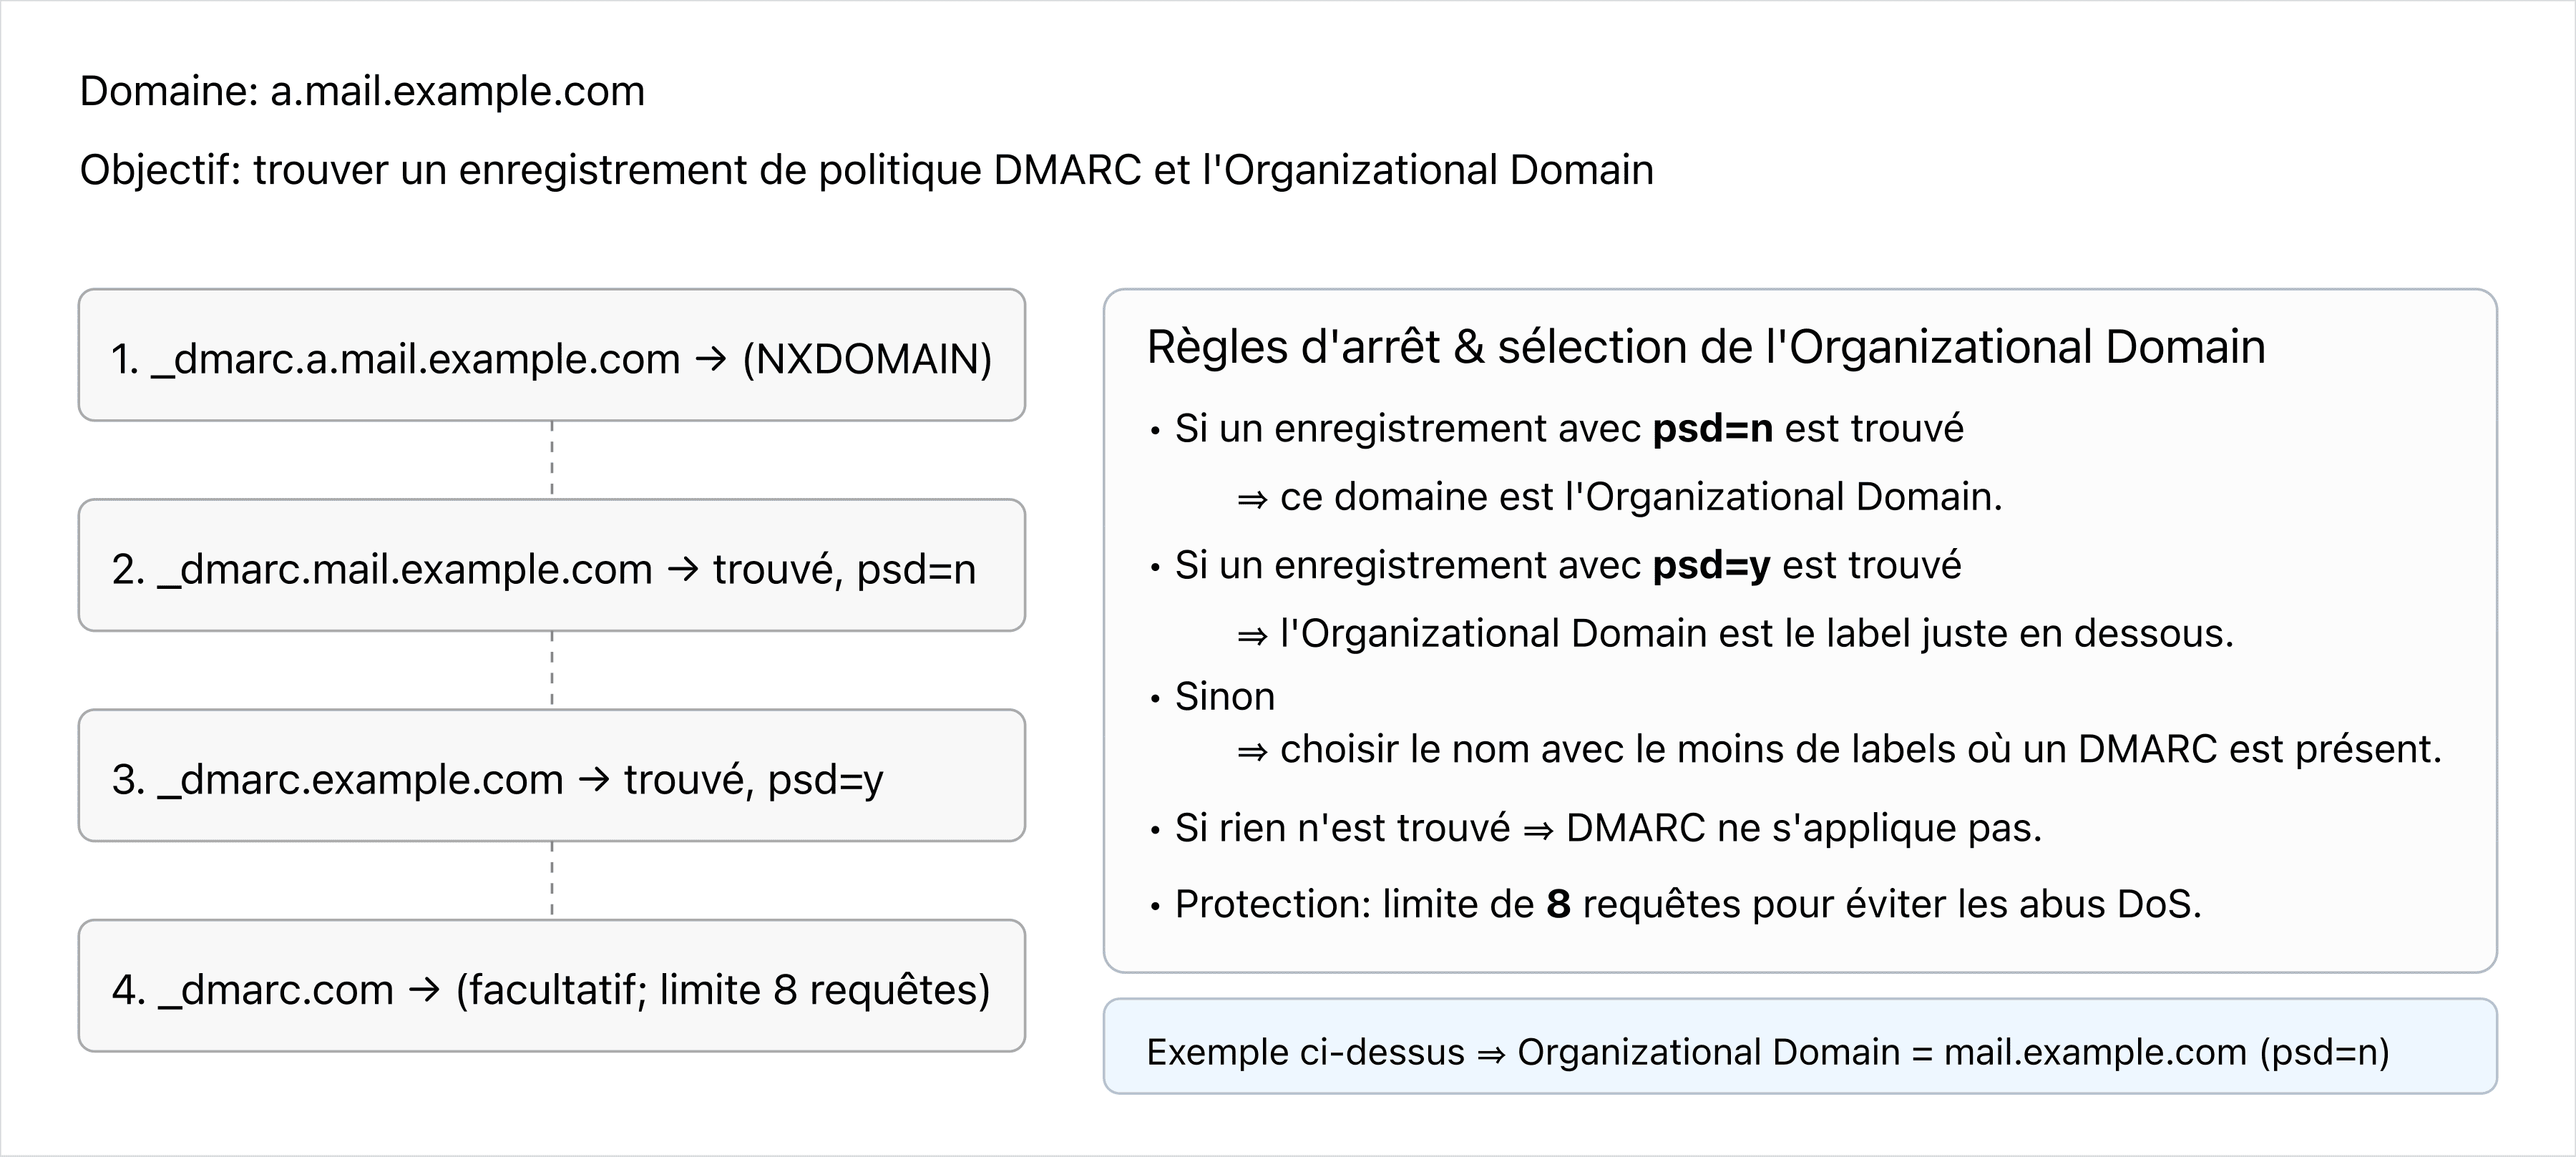
Task: Click the "Règles d'arrêt & sélection" panel title
Action: click(x=1705, y=347)
